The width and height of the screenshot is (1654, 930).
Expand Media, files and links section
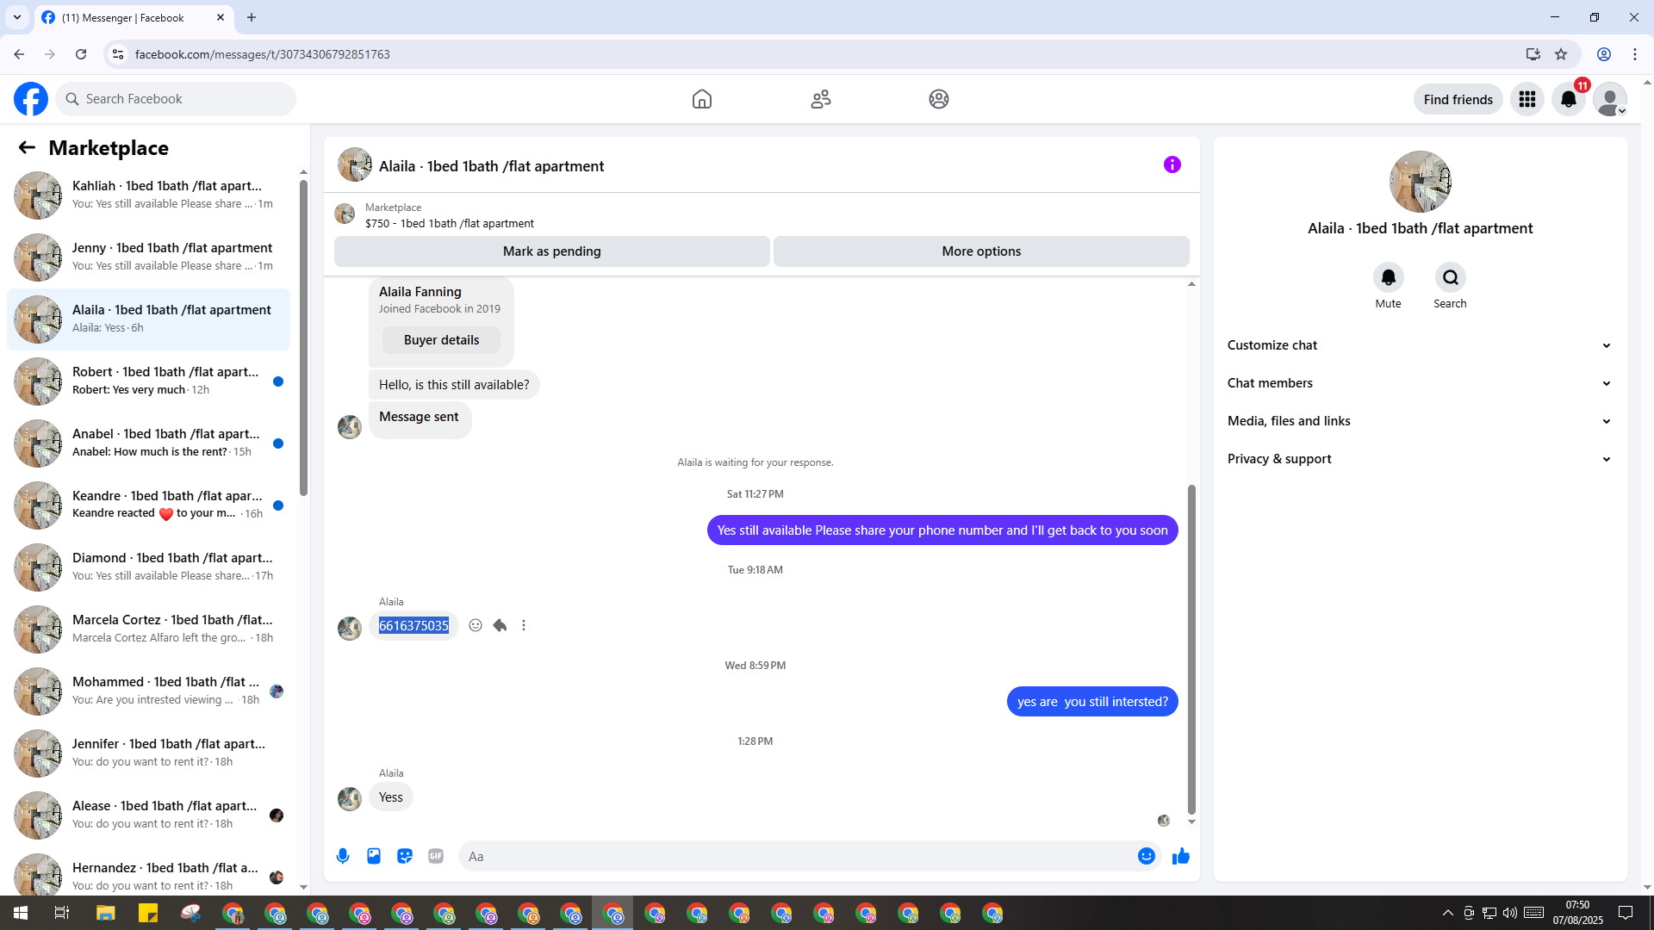tap(1420, 421)
